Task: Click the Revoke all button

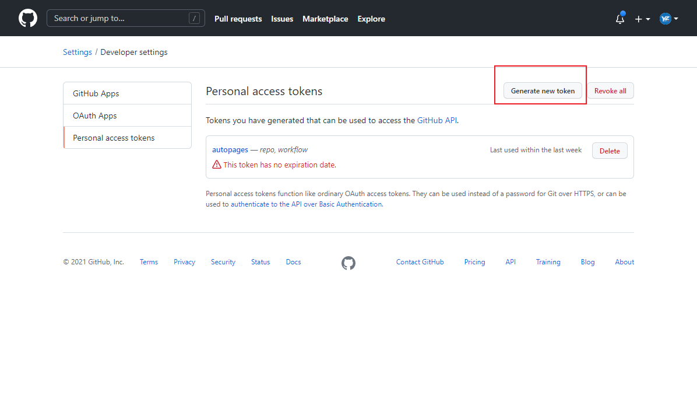Action: [x=610, y=91]
